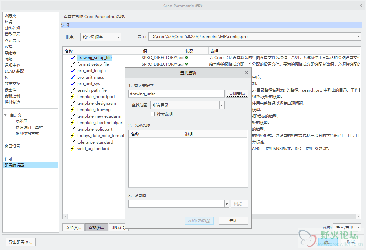The width and height of the screenshot is (366, 250).
Task: Click the lightning icon beside weld_ui_standard
Action: (73, 149)
